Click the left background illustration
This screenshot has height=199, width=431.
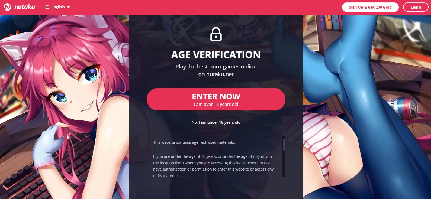pyautogui.click(x=65, y=107)
